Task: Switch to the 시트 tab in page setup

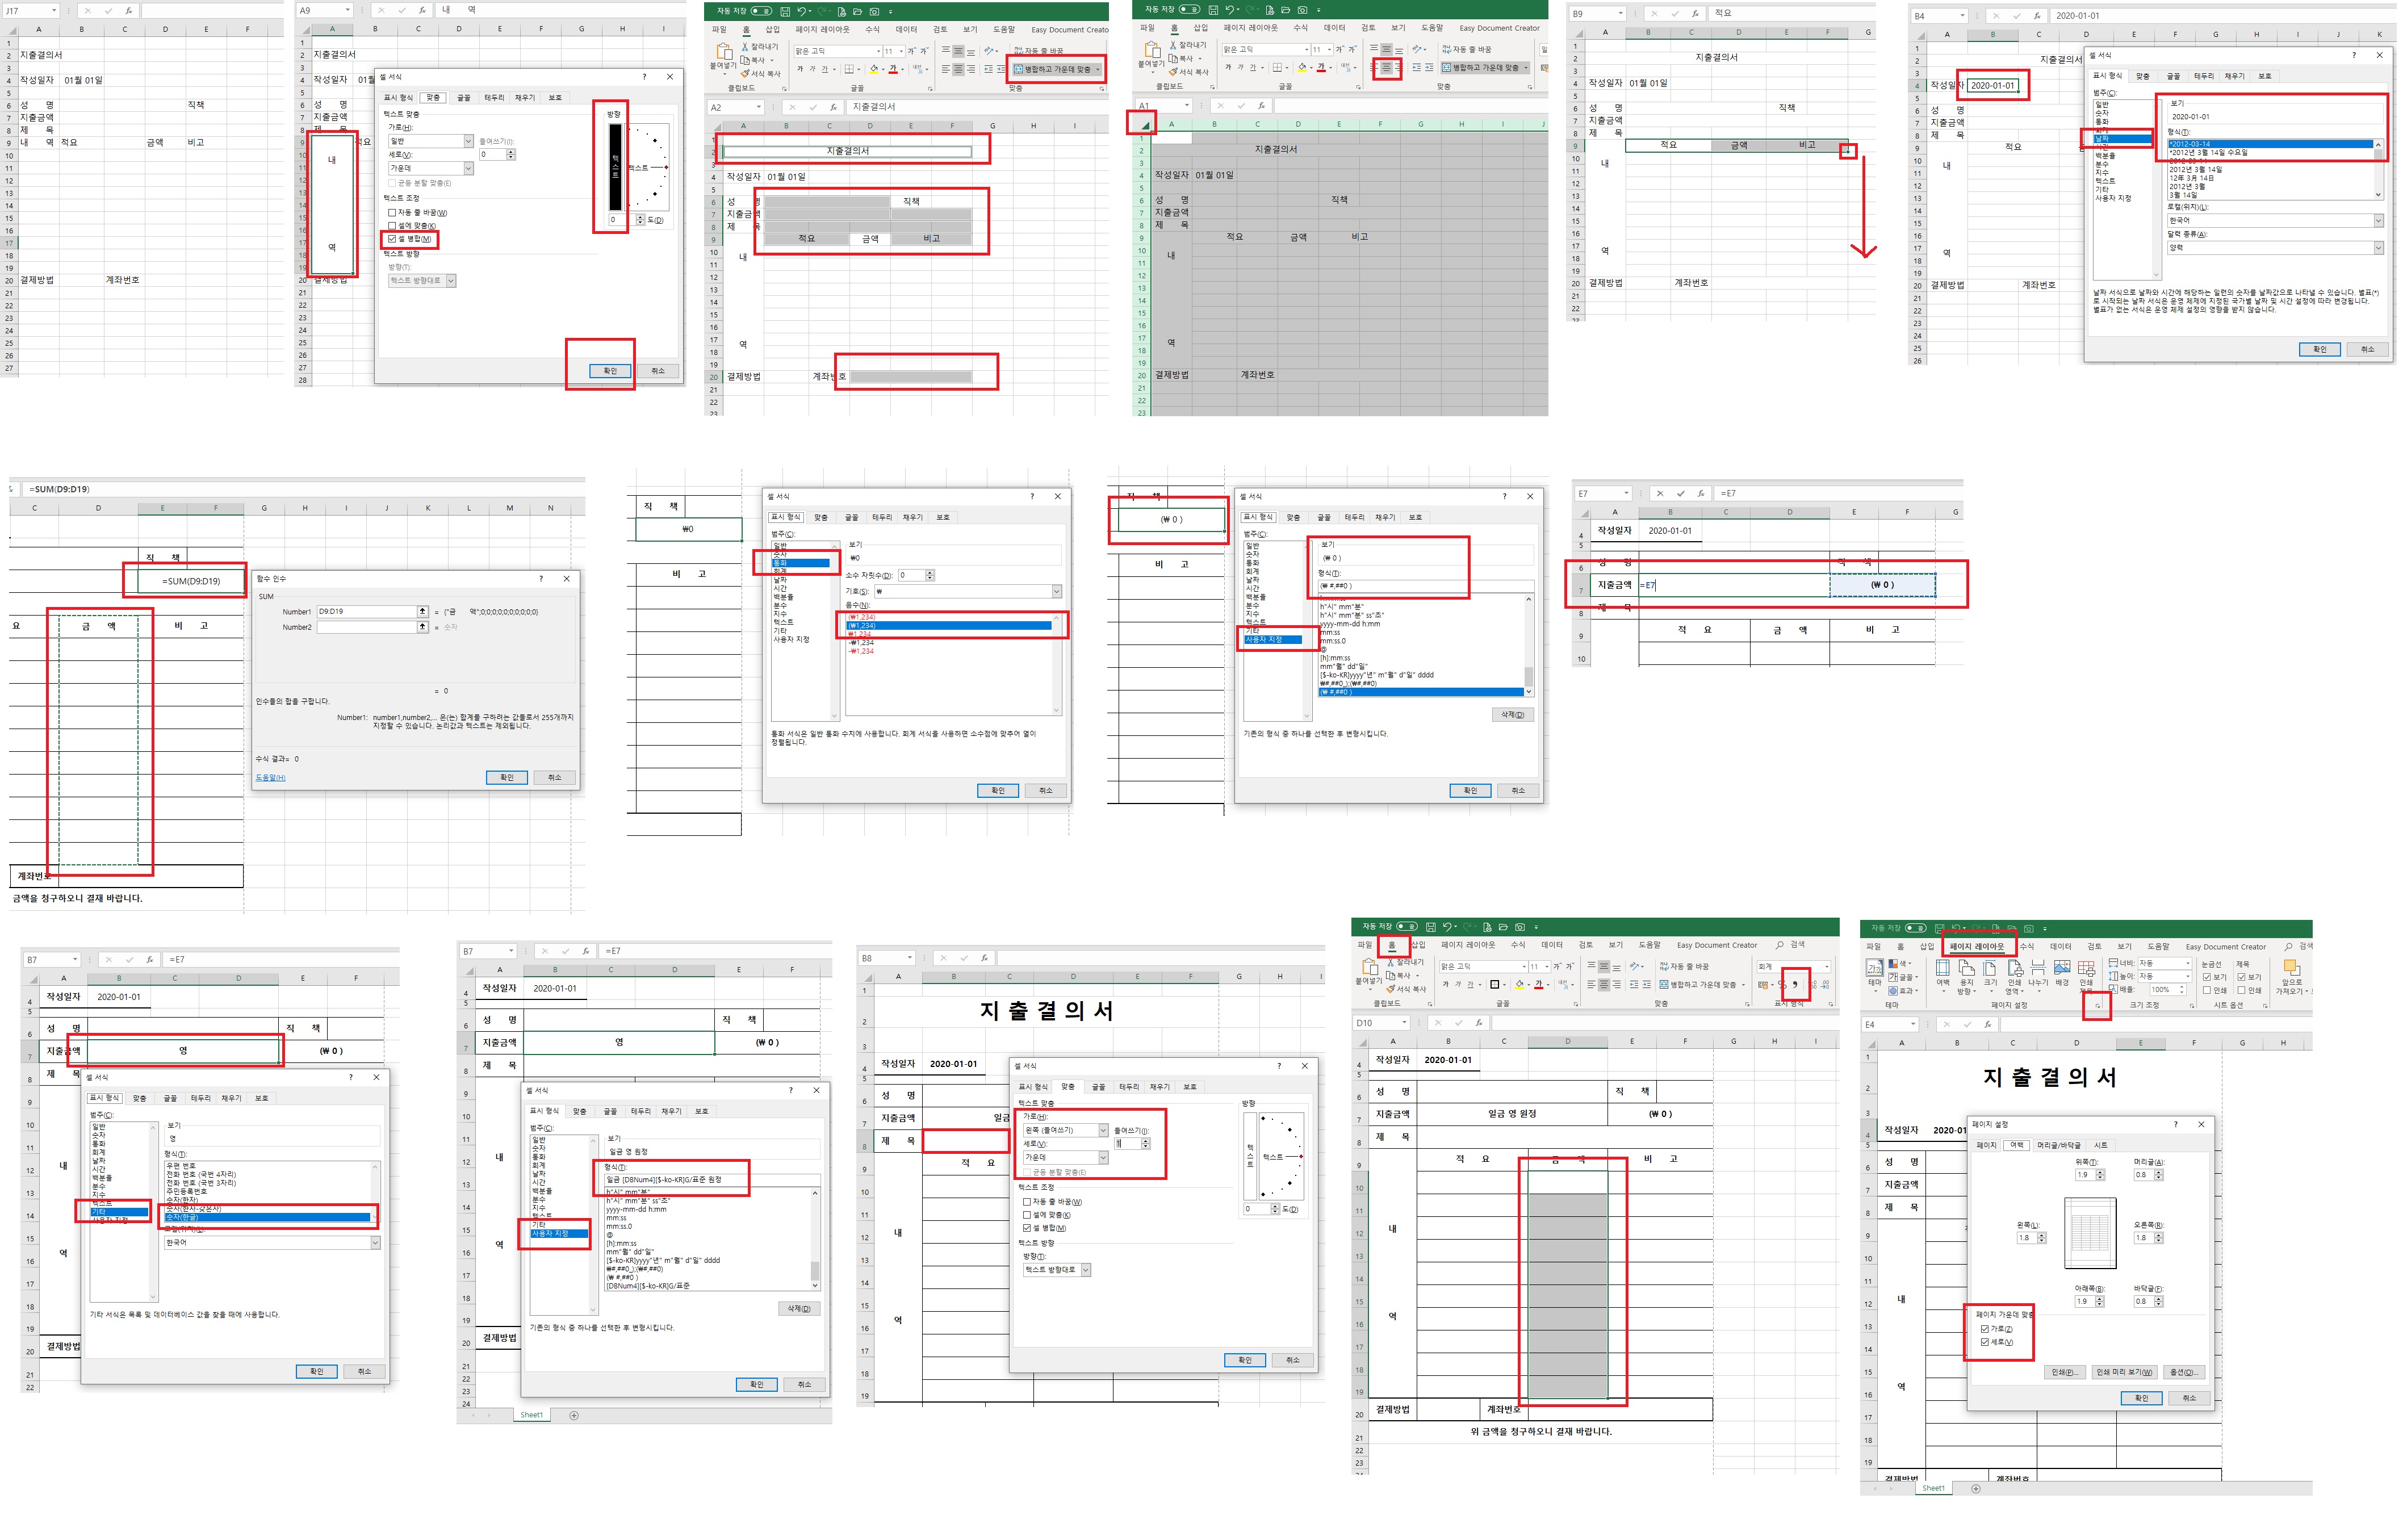Action: 2101,1145
